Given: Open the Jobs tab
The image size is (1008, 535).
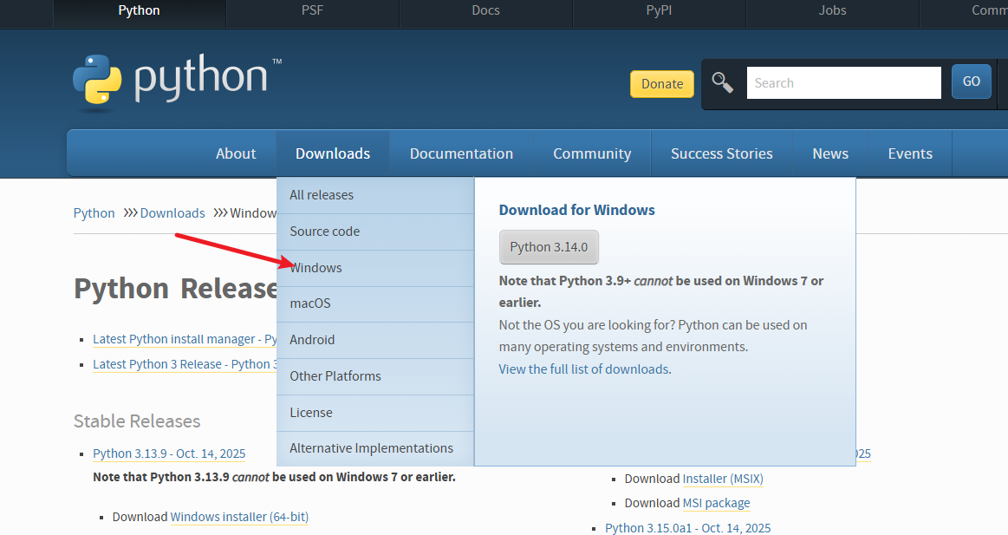Looking at the screenshot, I should pyautogui.click(x=832, y=10).
